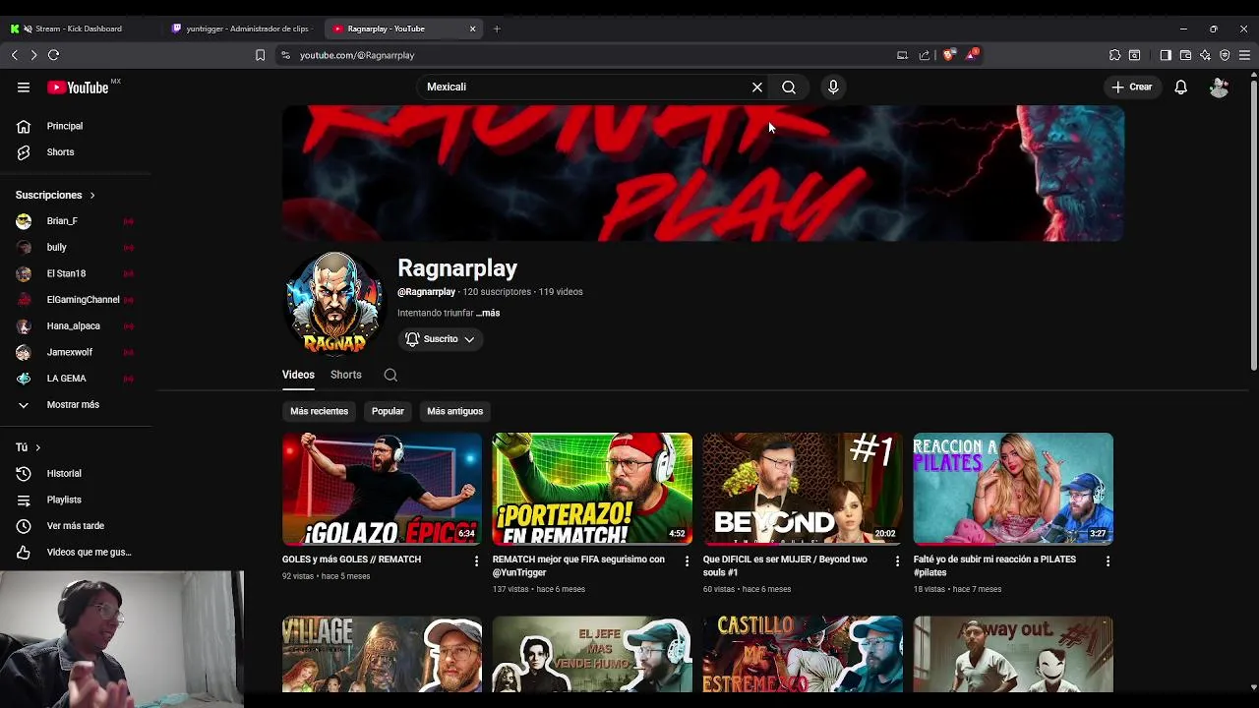Click the search magnifier button
Screen dimensions: 1259x708
pyautogui.click(x=789, y=88)
